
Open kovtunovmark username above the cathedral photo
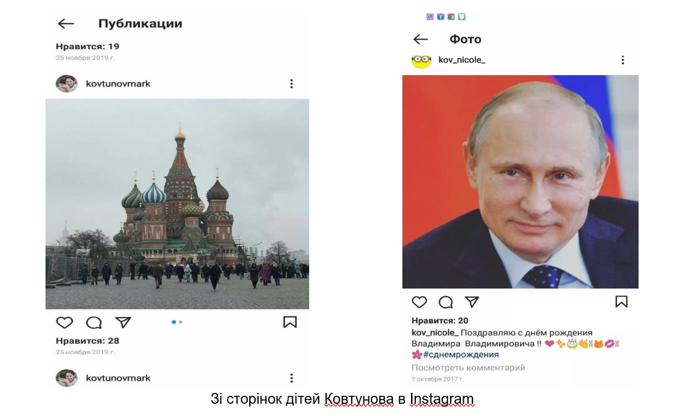tap(118, 84)
